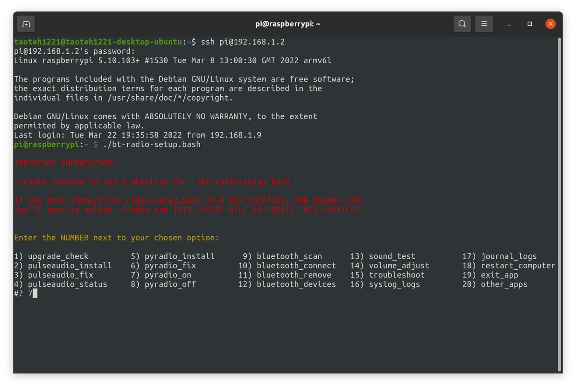Click the '8) pyradio_off' option text
This screenshot has width=576, height=388.
coord(163,284)
